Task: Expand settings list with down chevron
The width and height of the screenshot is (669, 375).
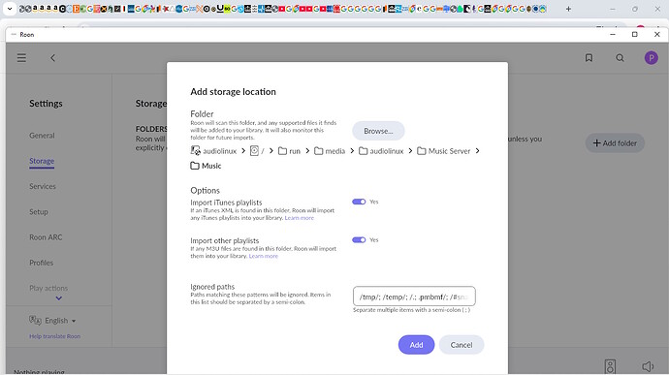Action: coord(59,298)
